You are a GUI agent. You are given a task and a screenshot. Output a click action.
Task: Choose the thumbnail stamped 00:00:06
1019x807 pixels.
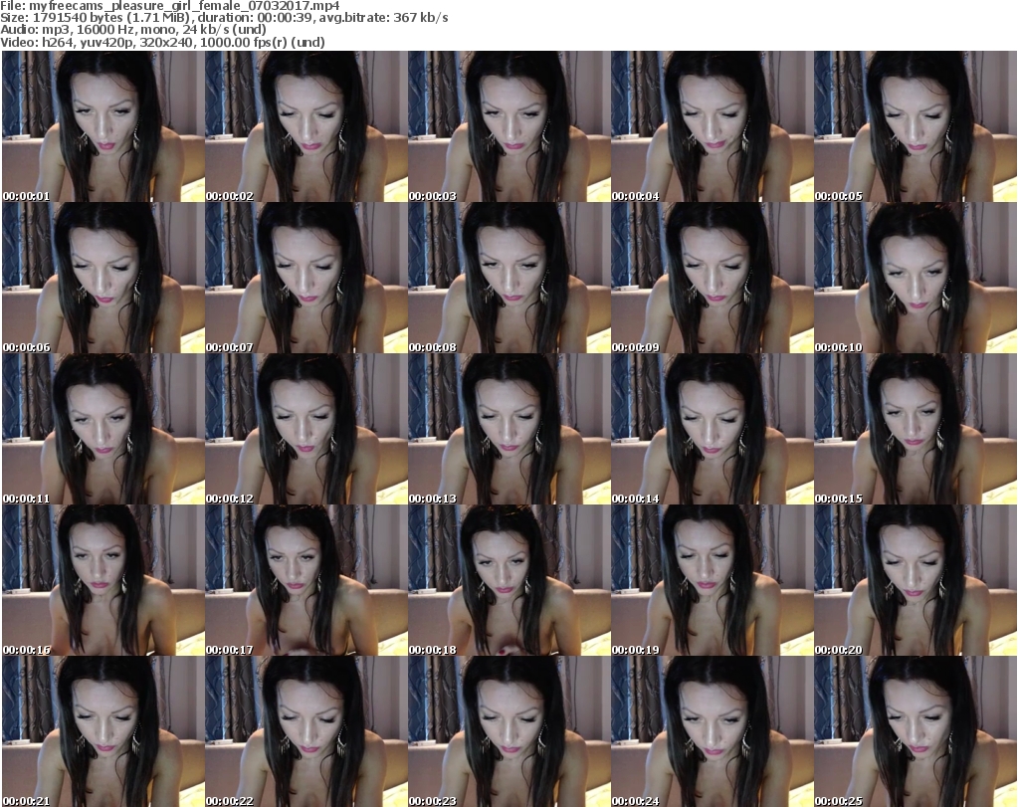click(x=103, y=278)
